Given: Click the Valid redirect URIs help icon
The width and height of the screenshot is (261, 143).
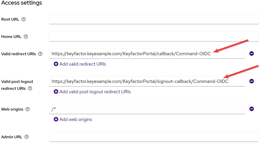Looking at the screenshot, I should [40, 54].
